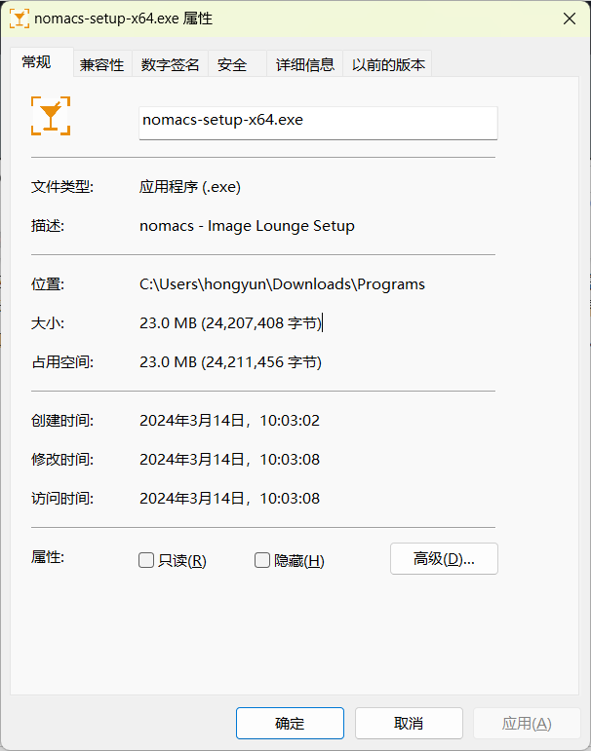Click location path C:\Users\hongyun\Downloads\Programs
This screenshot has height=751, width=591.
[x=282, y=284]
